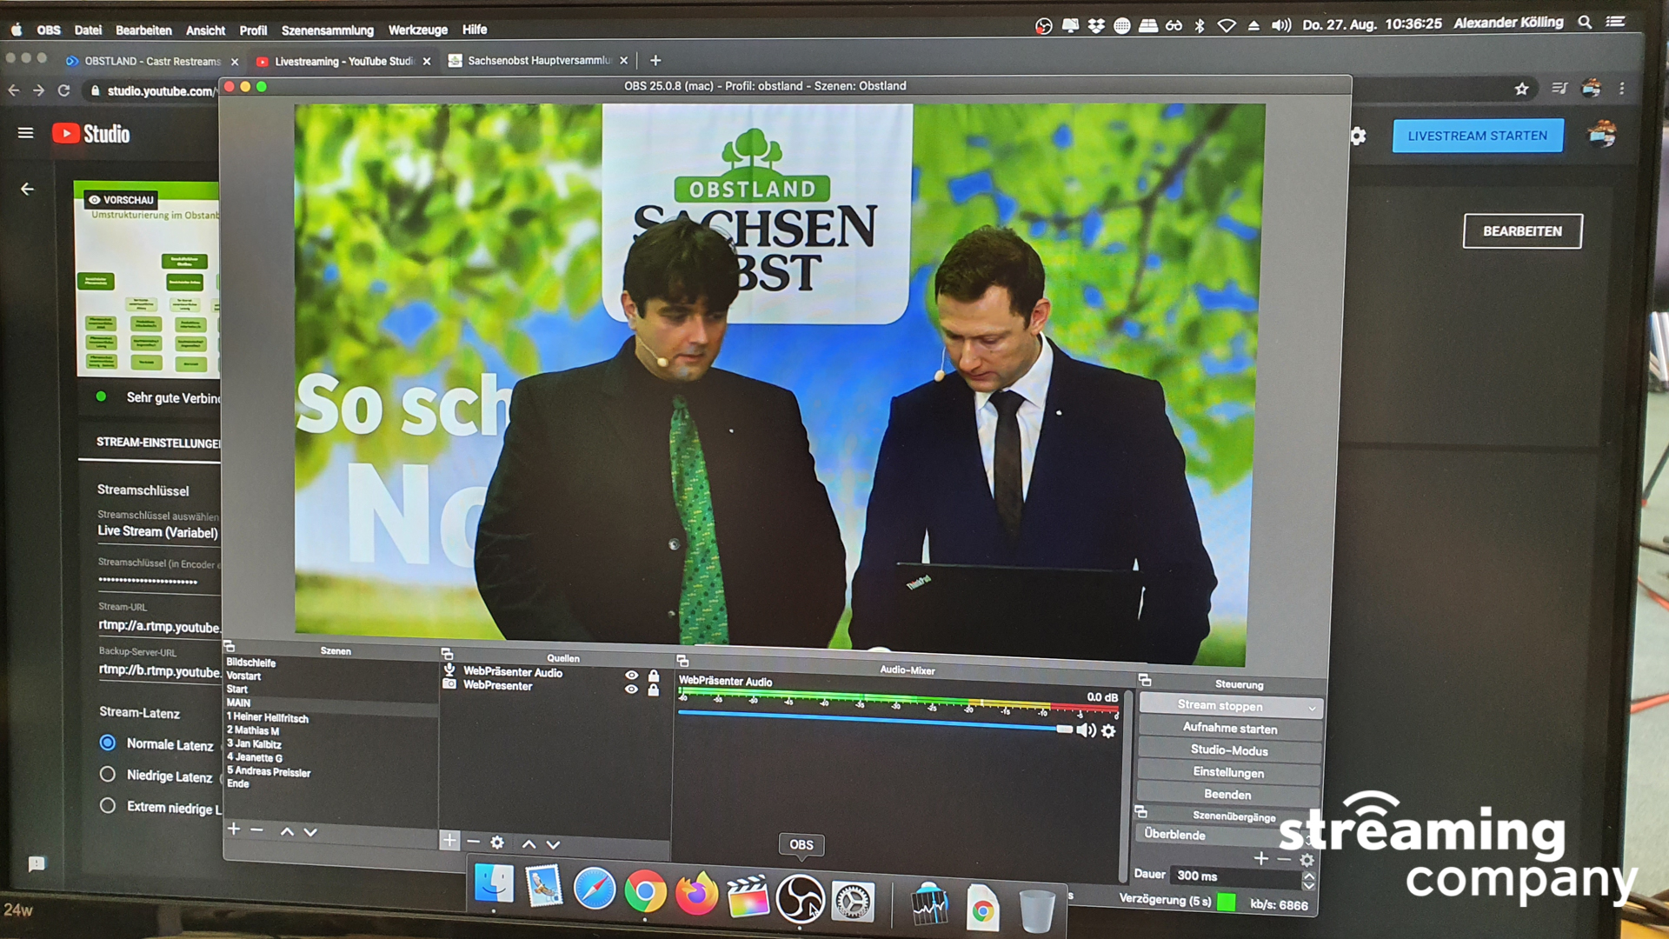Open OBS icon in the dock

click(800, 898)
